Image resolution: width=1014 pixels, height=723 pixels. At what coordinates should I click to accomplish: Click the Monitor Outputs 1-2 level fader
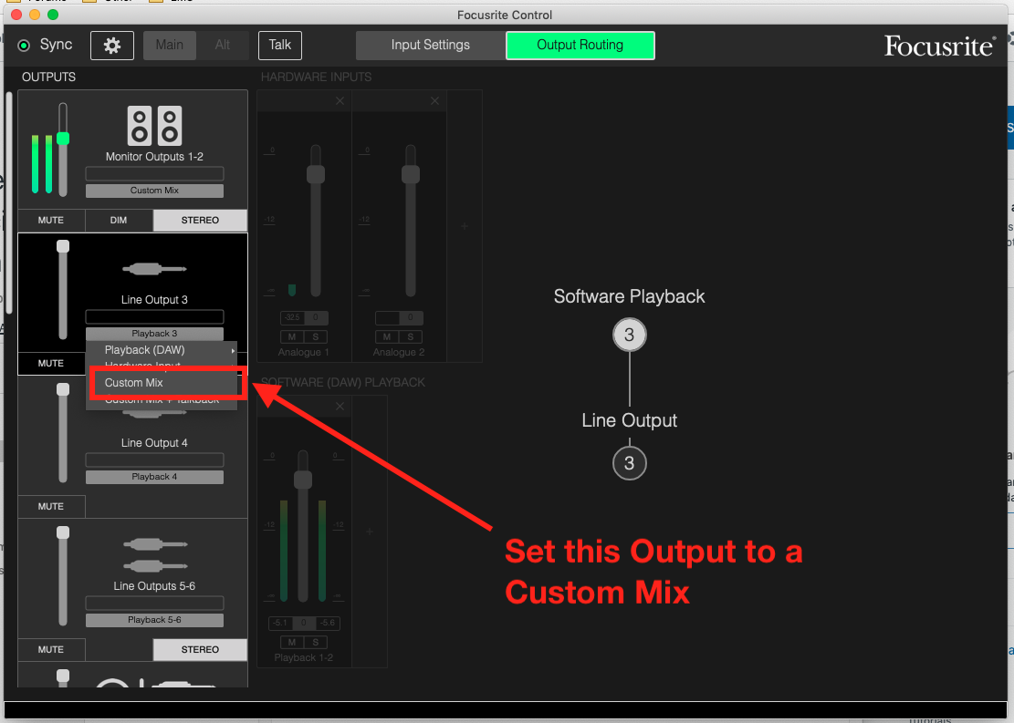[x=63, y=139]
